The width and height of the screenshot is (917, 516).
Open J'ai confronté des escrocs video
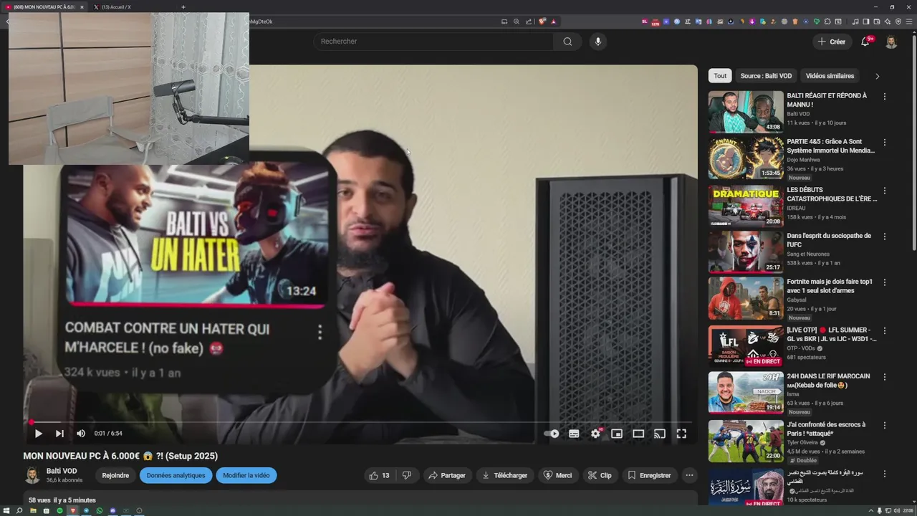coord(746,440)
